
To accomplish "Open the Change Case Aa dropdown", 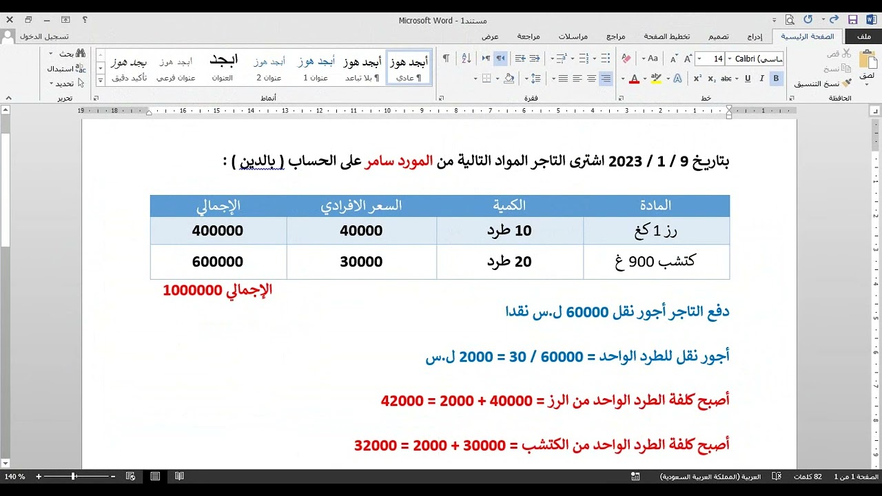I will pos(650,59).
